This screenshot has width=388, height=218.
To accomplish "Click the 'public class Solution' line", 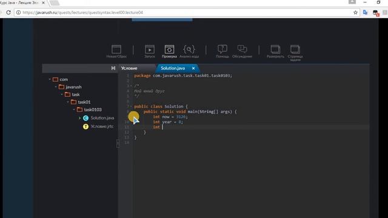I will (x=161, y=107).
